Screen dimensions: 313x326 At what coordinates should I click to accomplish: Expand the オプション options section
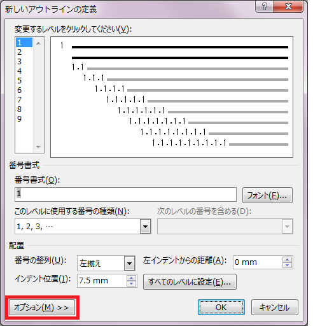pos(42,308)
